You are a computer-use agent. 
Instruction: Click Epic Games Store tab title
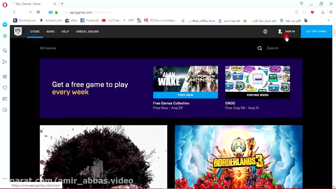tap(28, 4)
